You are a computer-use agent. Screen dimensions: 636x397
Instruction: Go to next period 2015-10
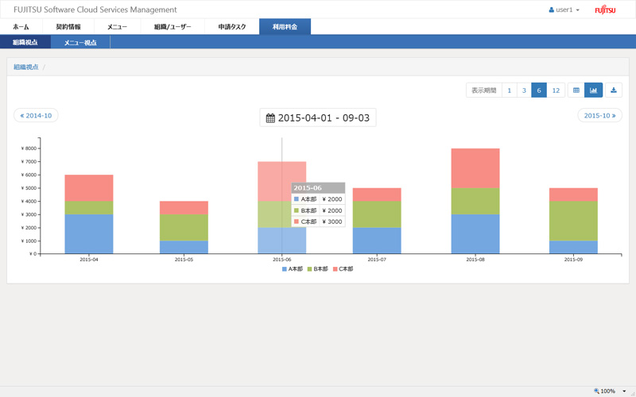tap(599, 116)
